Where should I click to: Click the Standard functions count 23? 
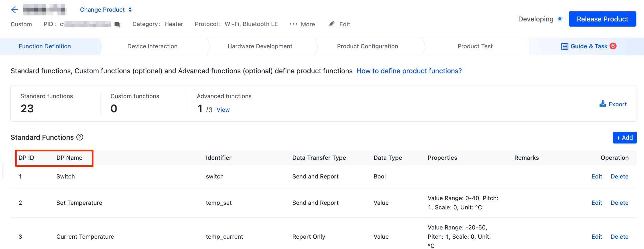27,108
